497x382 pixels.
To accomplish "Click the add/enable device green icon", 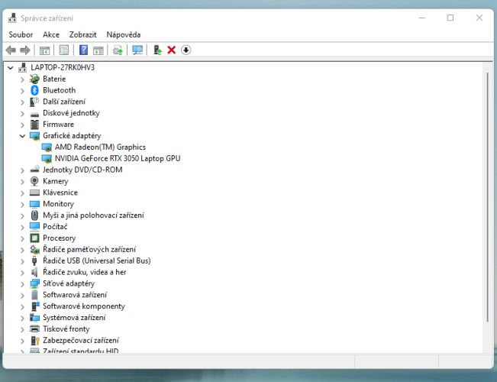I will tap(157, 50).
